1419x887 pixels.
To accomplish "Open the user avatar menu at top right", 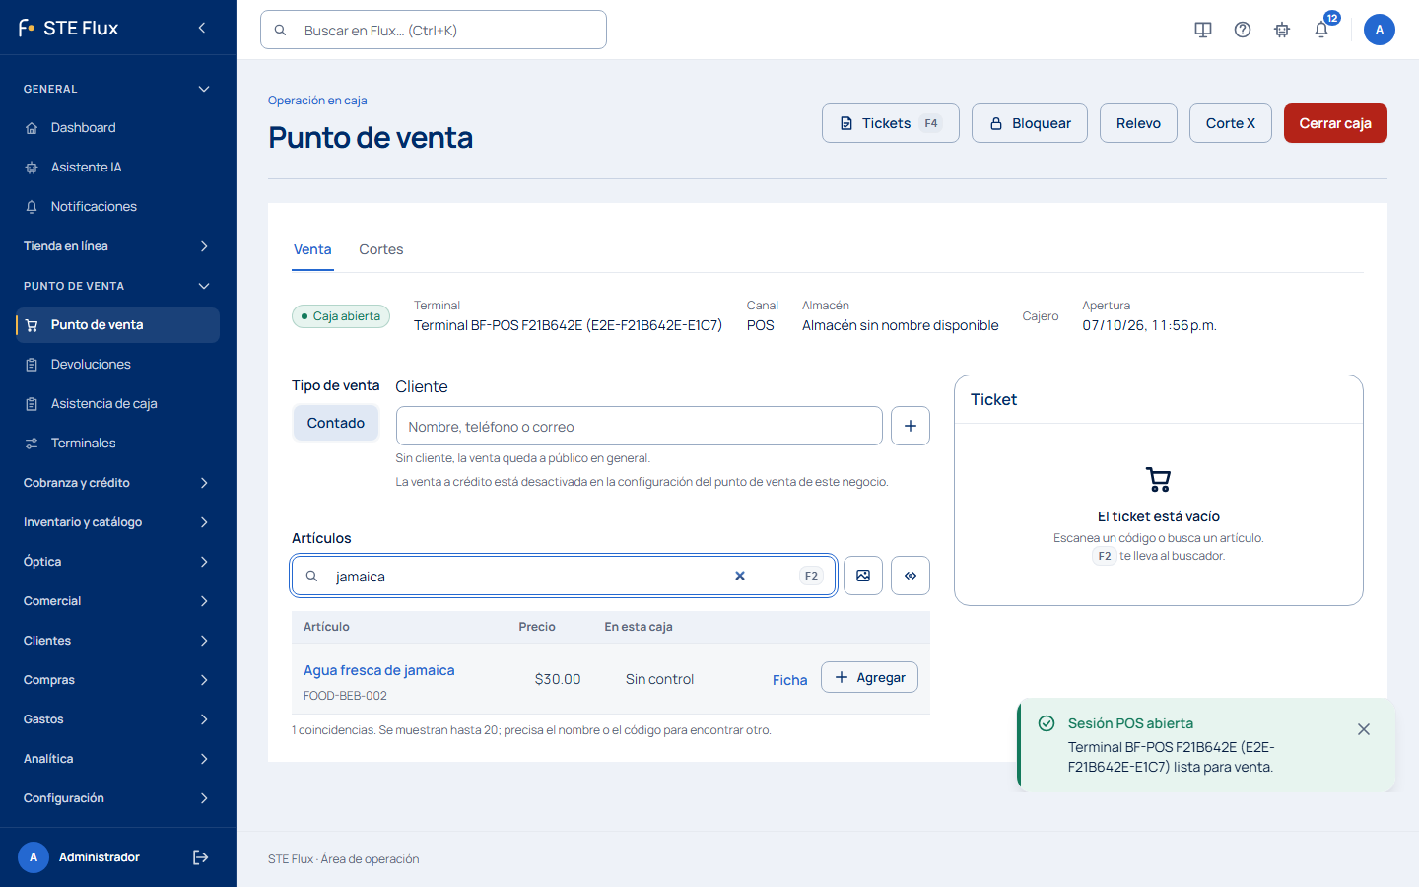I will tap(1380, 30).
